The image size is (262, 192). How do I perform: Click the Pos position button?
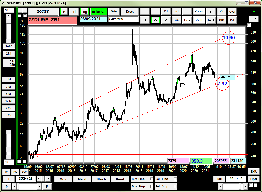click(187, 20)
